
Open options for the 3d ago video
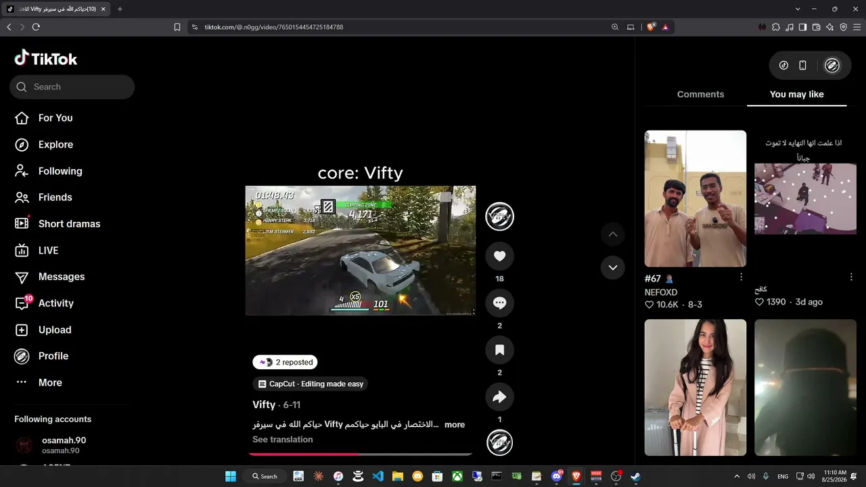(x=851, y=277)
